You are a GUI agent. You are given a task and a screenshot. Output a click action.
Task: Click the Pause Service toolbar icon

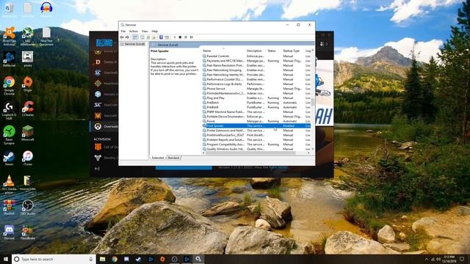pos(186,37)
